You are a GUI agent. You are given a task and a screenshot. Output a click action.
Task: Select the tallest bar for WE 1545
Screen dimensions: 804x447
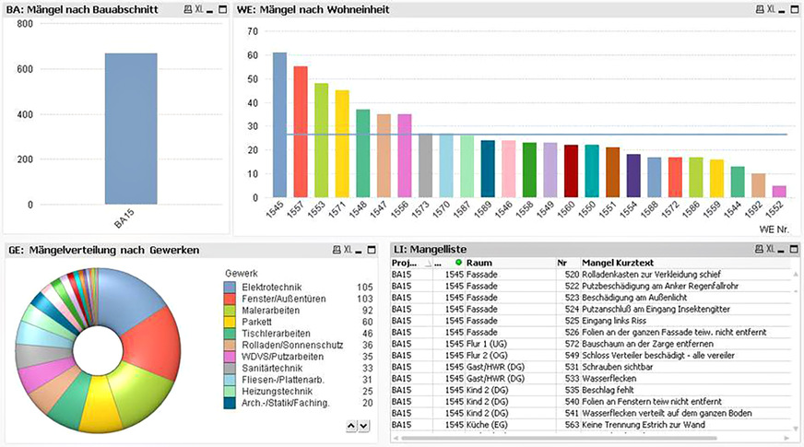click(x=279, y=124)
